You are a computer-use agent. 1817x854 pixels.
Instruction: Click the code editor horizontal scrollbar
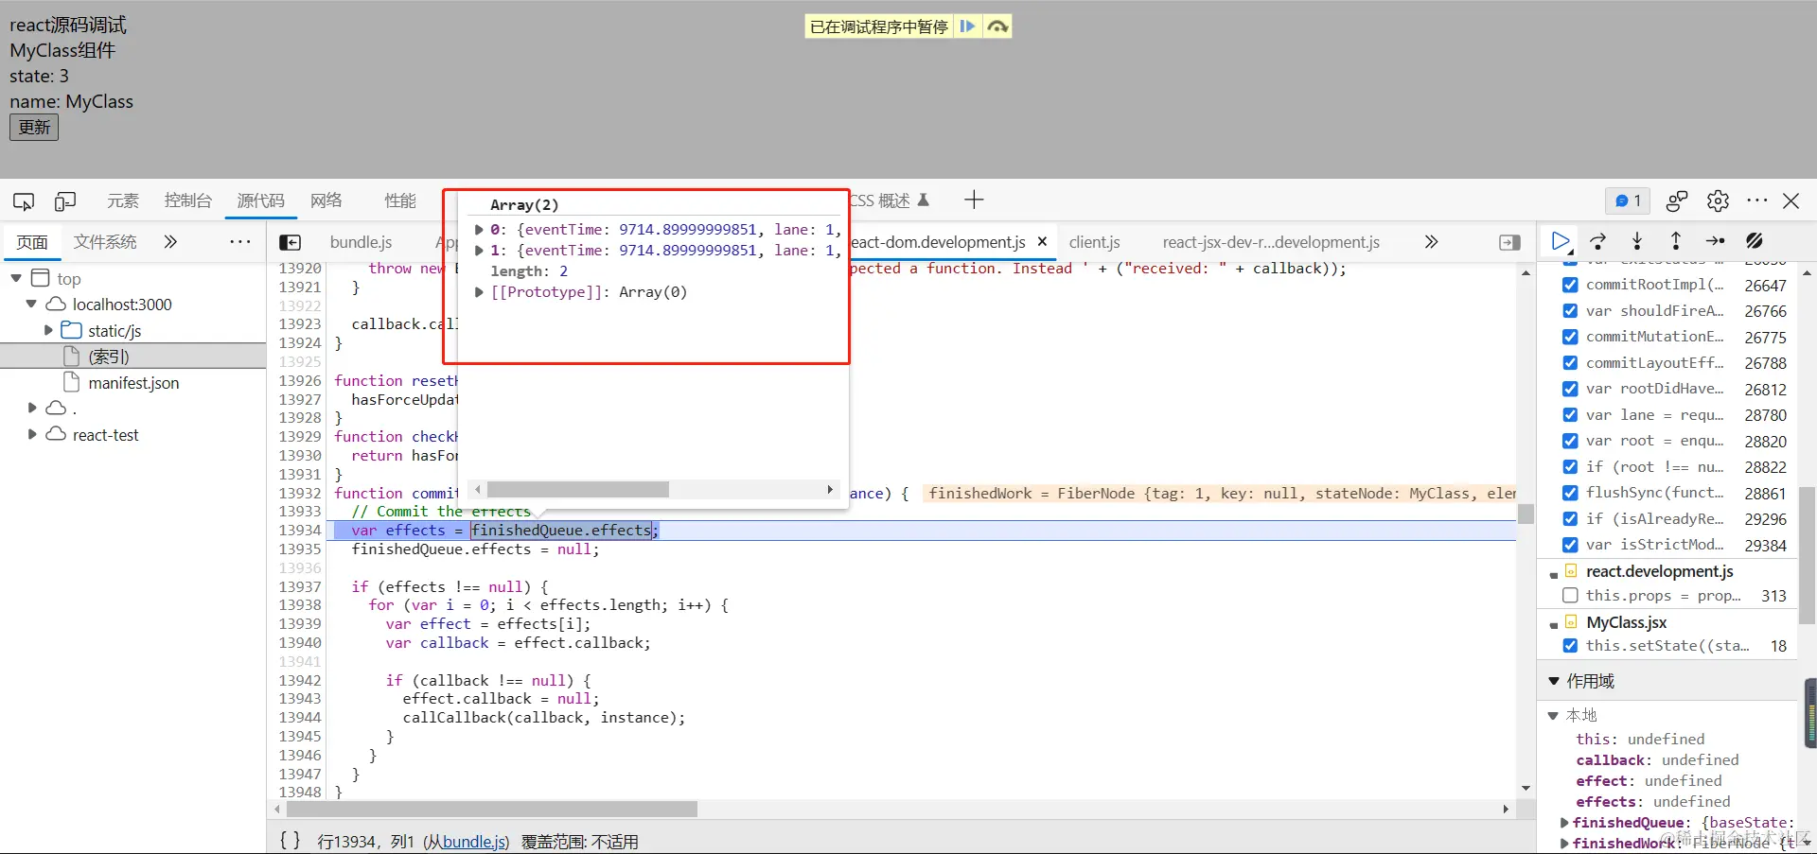click(x=491, y=810)
